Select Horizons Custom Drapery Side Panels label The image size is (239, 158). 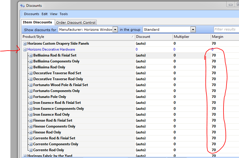point(58,43)
